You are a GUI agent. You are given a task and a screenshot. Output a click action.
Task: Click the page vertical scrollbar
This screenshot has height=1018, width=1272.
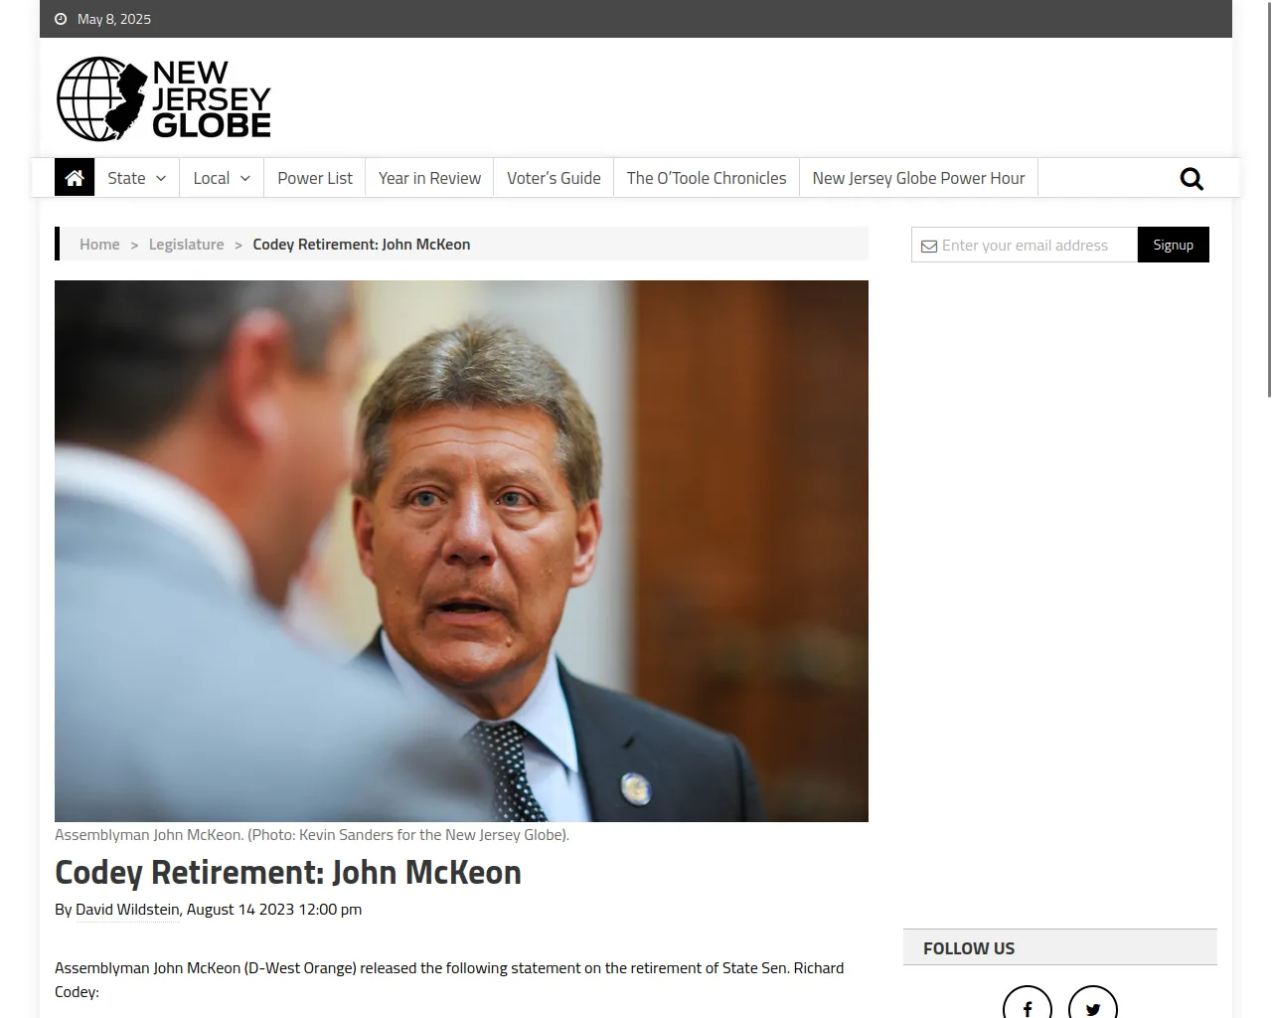coord(1269,199)
